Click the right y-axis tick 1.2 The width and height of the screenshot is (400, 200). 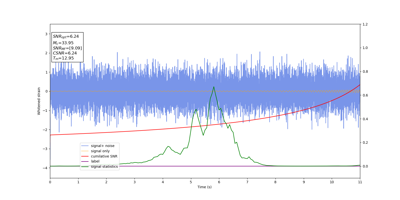click(x=365, y=24)
